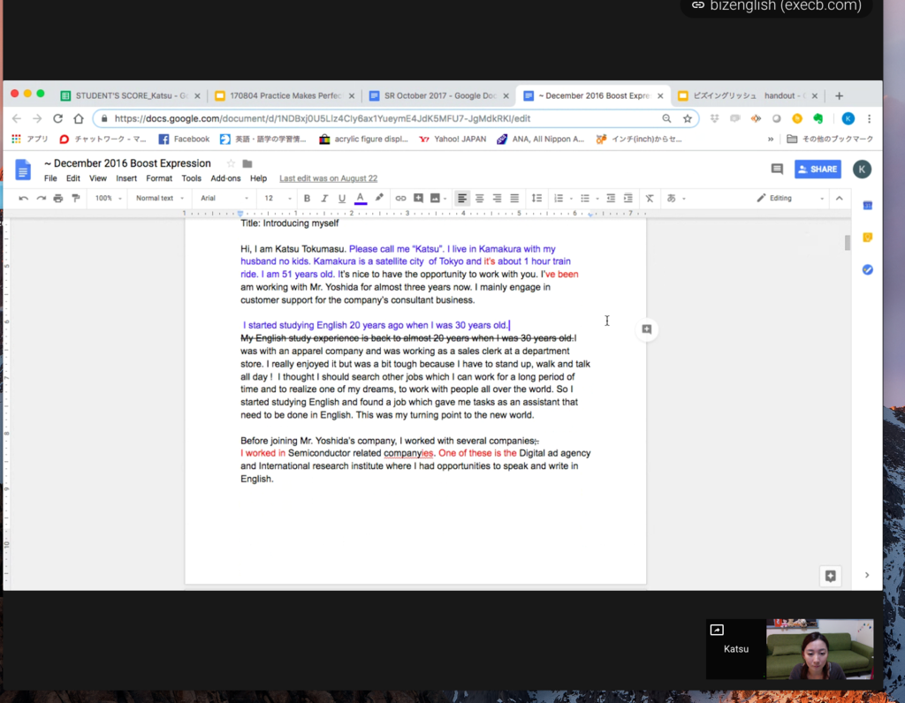Image resolution: width=905 pixels, height=703 pixels.
Task: Star the document title
Action: point(231,163)
